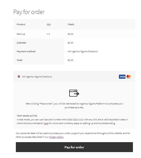Click the Product column header

(21, 24)
